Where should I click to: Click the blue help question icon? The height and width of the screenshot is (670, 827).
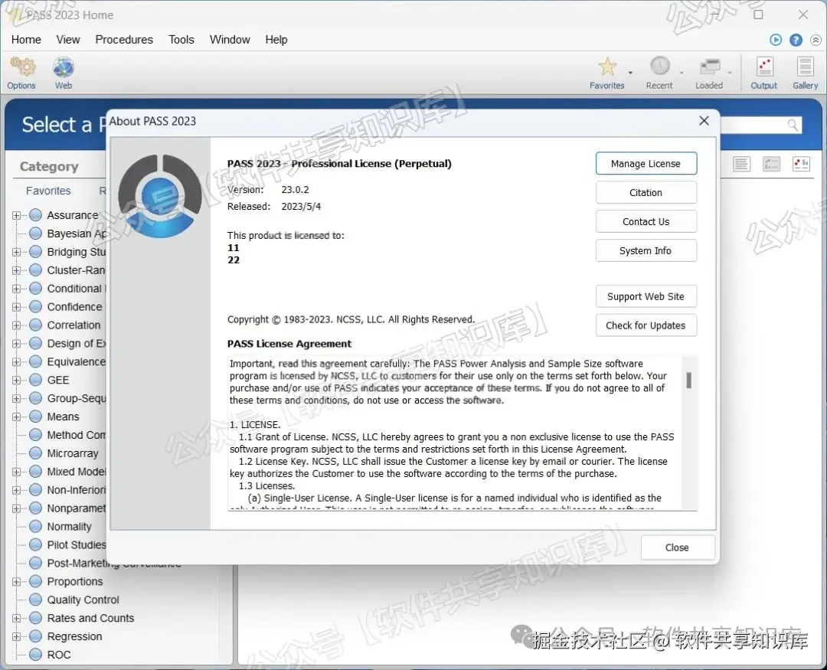796,40
